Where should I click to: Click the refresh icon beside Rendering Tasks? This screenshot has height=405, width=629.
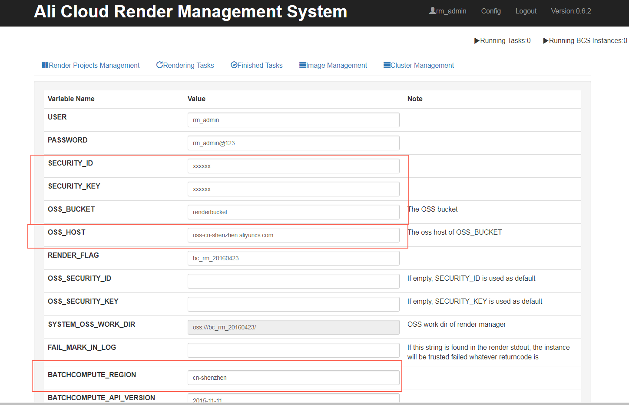pyautogui.click(x=159, y=65)
